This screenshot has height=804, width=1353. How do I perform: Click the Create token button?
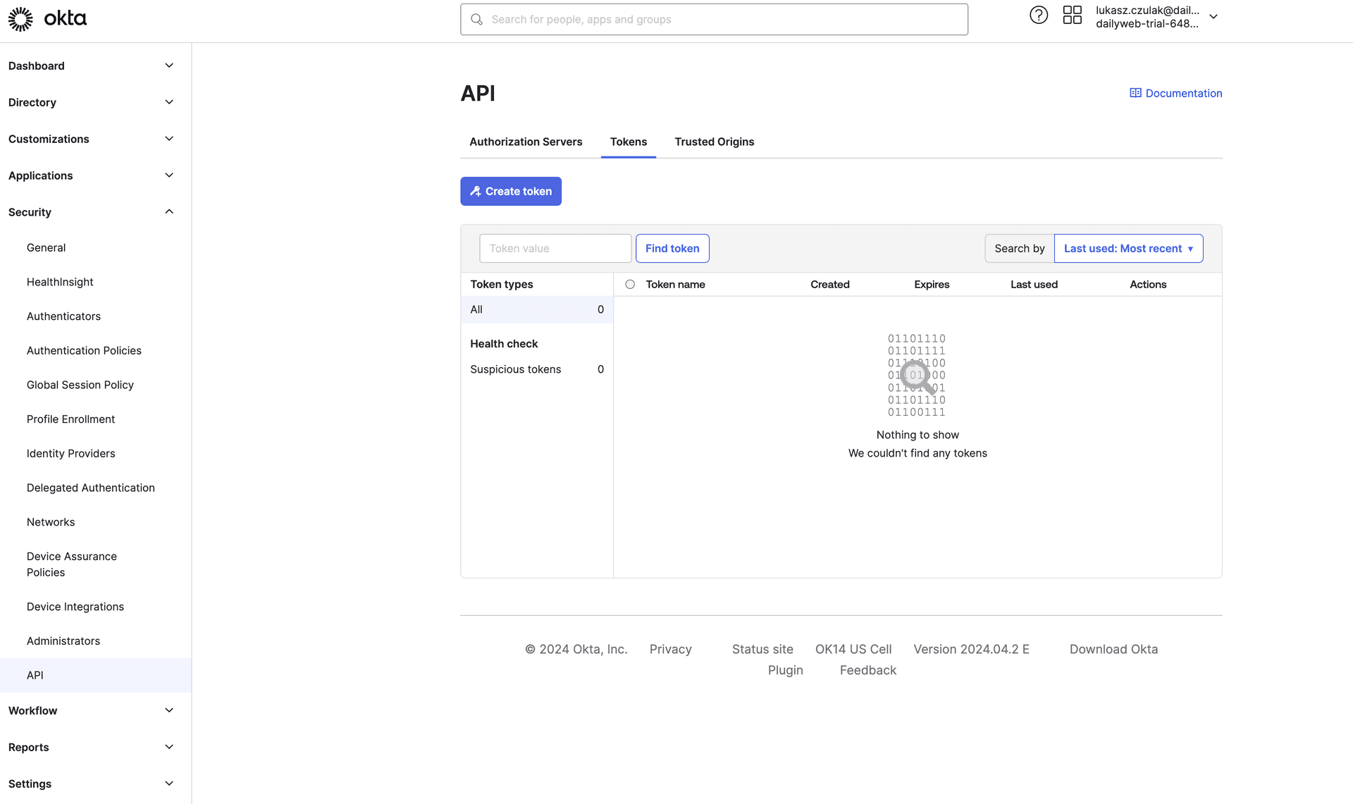point(510,190)
